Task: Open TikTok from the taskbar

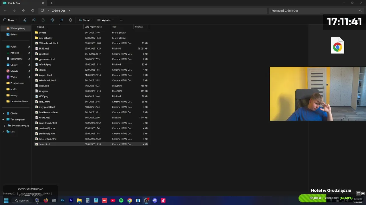Action: pyautogui.click(x=163, y=200)
